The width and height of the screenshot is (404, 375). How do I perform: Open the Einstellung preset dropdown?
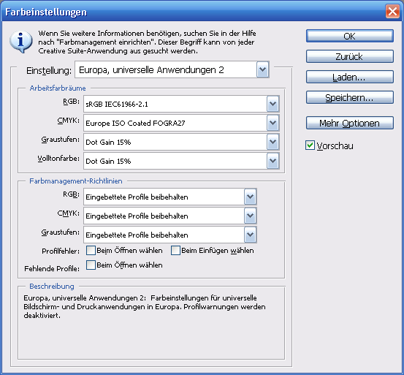click(262, 69)
